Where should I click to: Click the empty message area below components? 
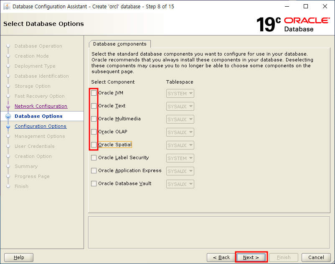click(209, 233)
